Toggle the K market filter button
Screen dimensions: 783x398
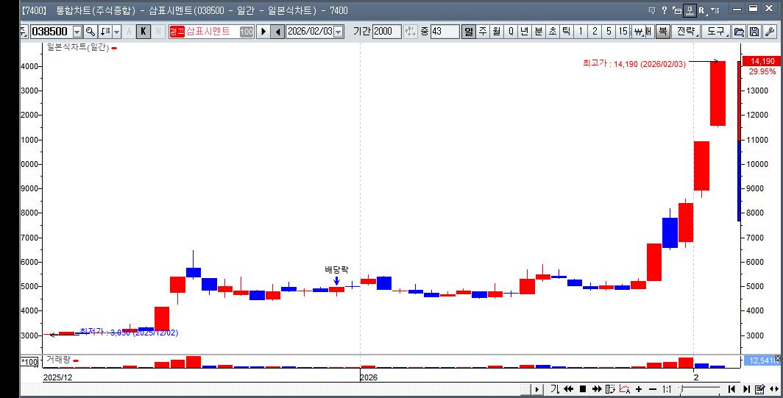[144, 32]
